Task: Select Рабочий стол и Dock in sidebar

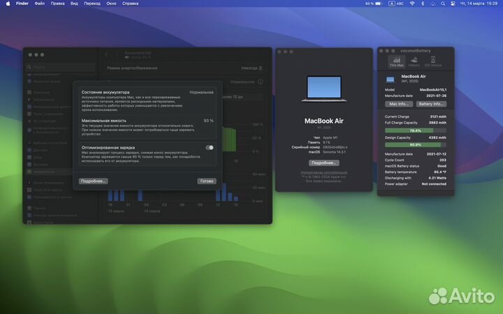Action: coord(48,143)
